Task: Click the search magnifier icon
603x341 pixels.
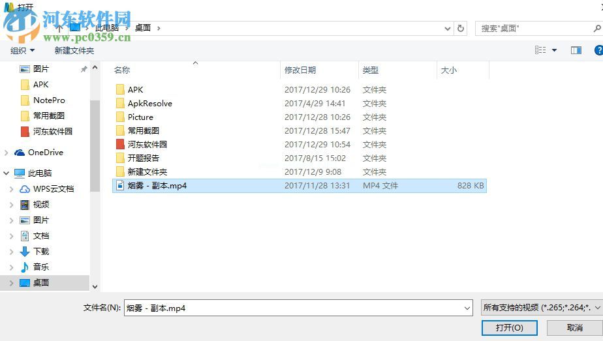Action: point(597,28)
